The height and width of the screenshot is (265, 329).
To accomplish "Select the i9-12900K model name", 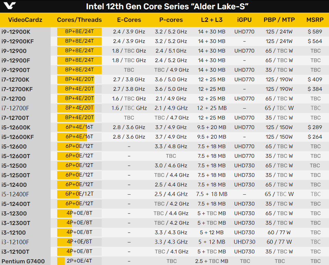I will [16, 32].
